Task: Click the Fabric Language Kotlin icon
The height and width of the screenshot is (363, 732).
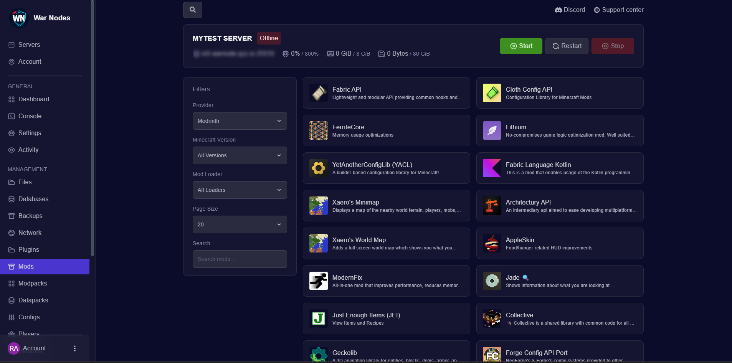Action: tap(492, 168)
